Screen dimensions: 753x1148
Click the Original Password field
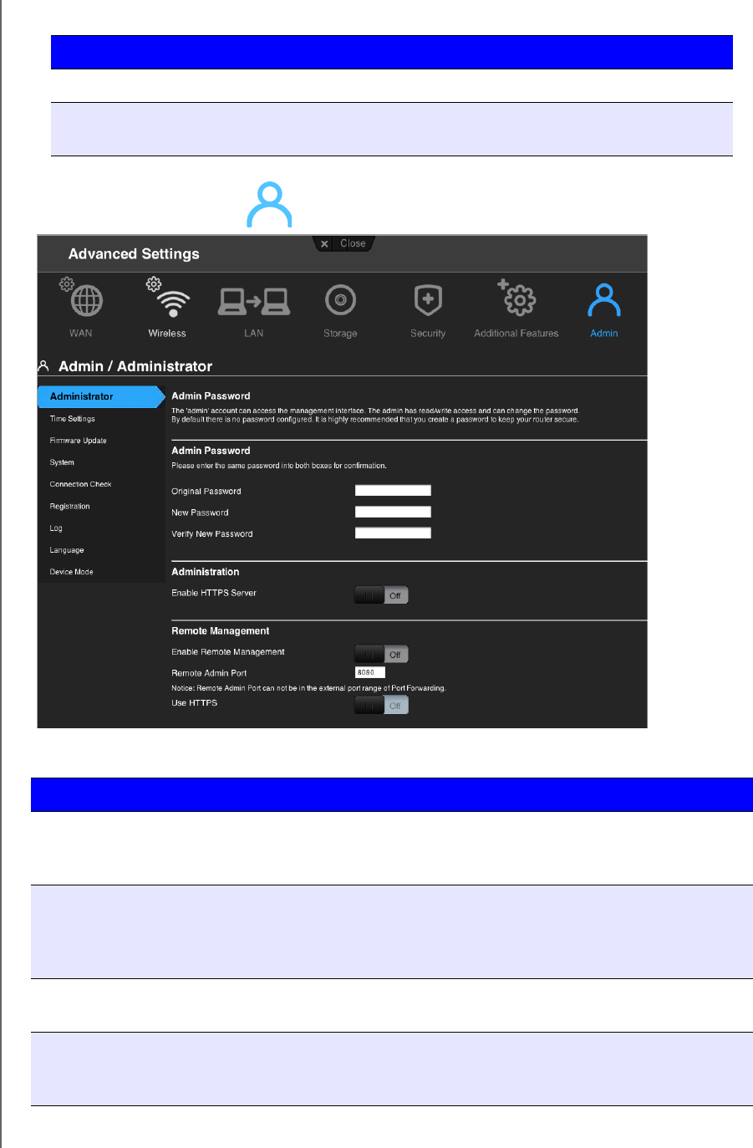(393, 491)
